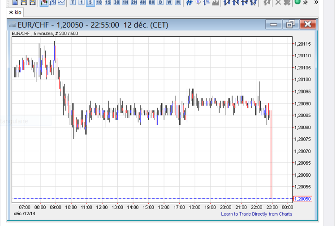Expand the toolbar overflow chevron
This screenshot has height=226, width=336.
tap(316, 3)
